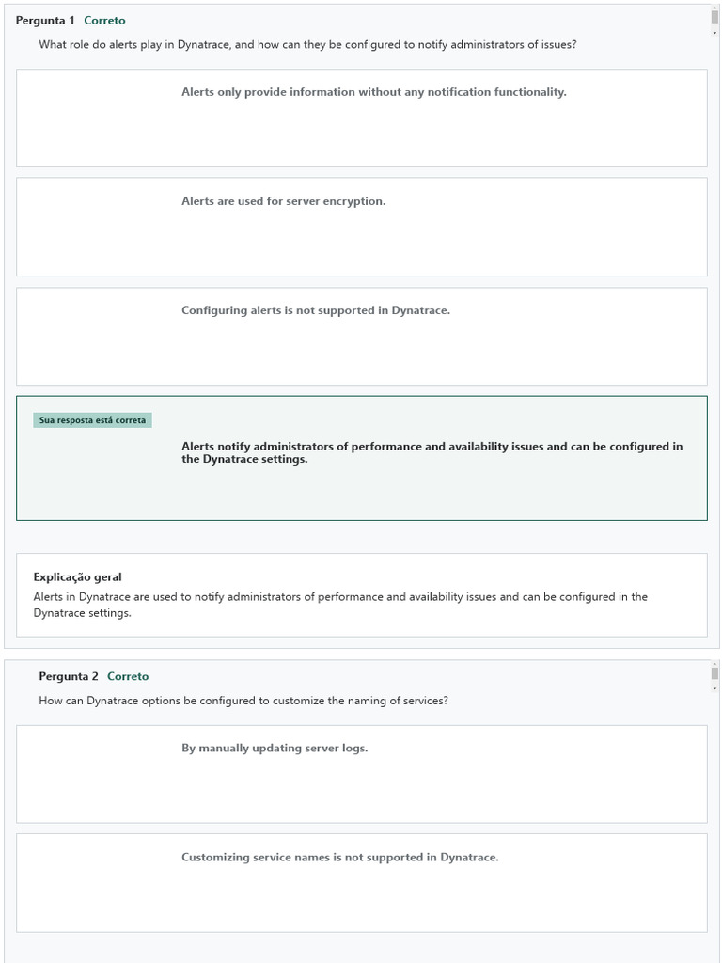Click the Correto status beside Pergunta 2
This screenshot has width=722, height=963.
[x=128, y=676]
